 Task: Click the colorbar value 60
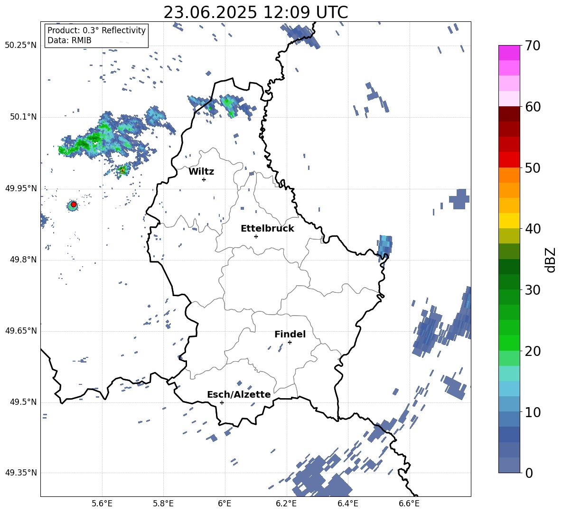pyautogui.click(x=533, y=107)
